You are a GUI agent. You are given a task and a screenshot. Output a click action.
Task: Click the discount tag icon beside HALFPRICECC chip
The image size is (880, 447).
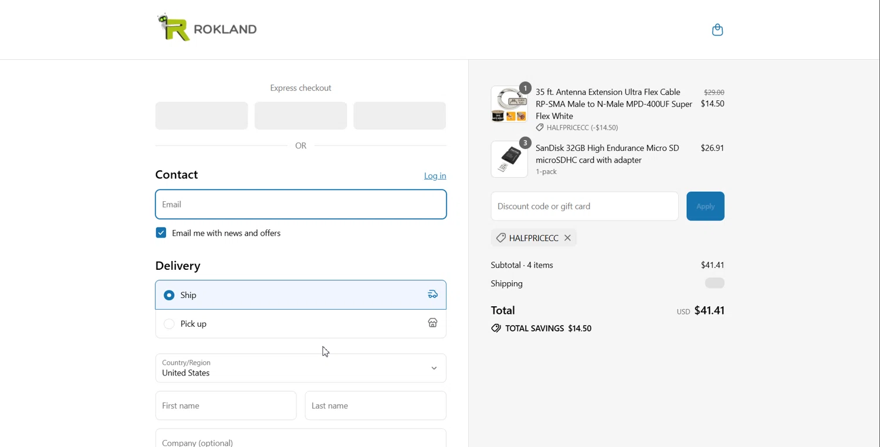click(x=500, y=238)
